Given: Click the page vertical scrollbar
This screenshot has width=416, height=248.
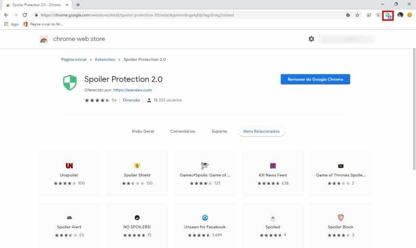Looking at the screenshot, I should pos(414,109).
